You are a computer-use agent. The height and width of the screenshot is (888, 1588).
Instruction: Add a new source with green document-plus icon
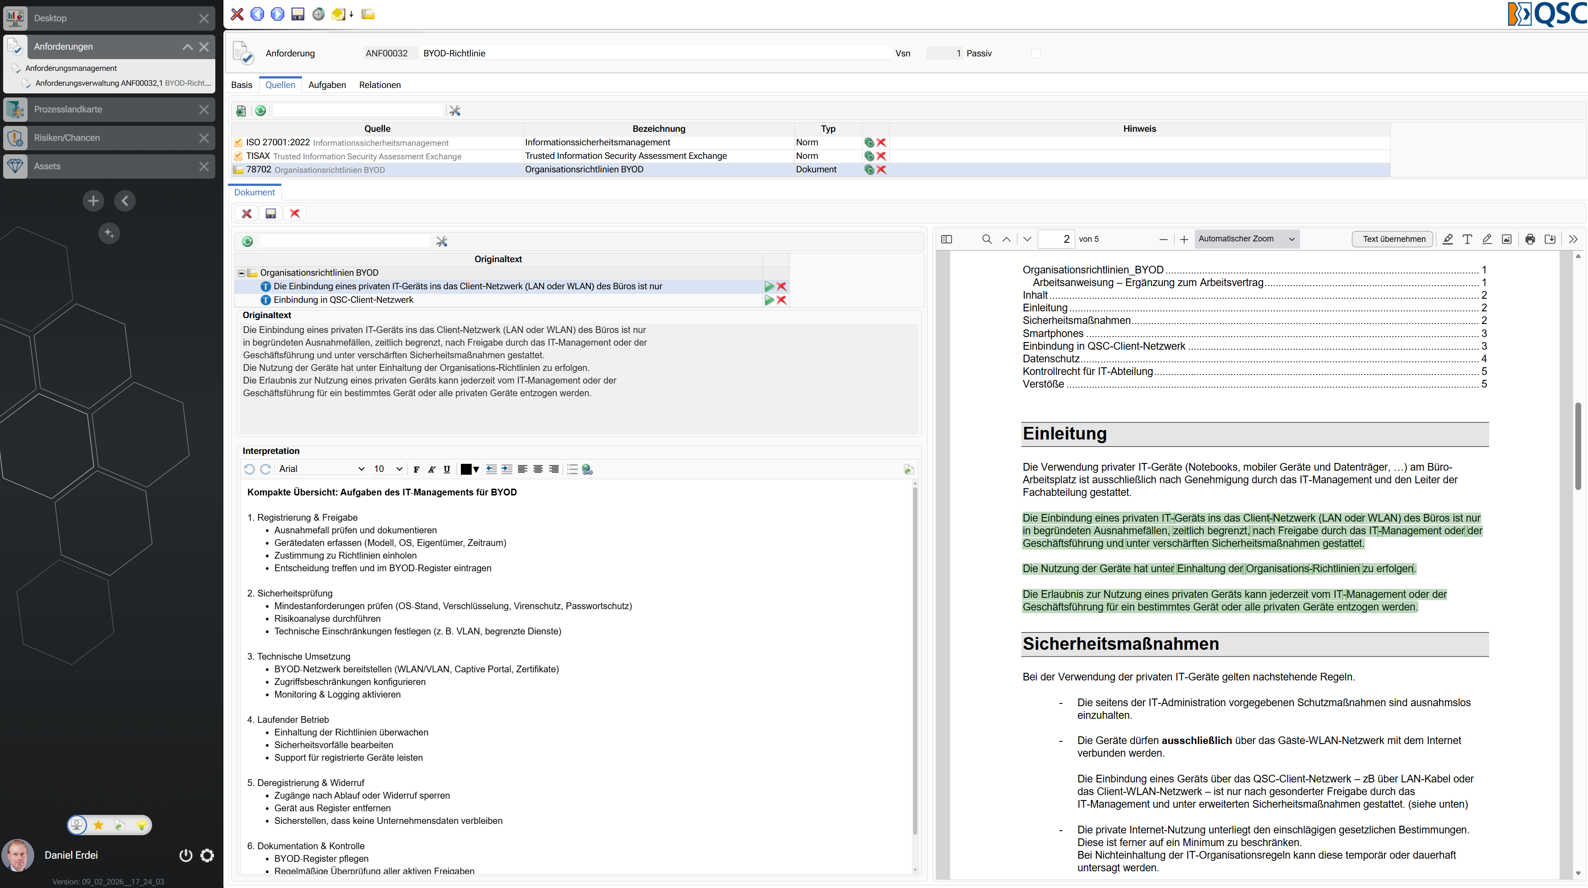(241, 110)
